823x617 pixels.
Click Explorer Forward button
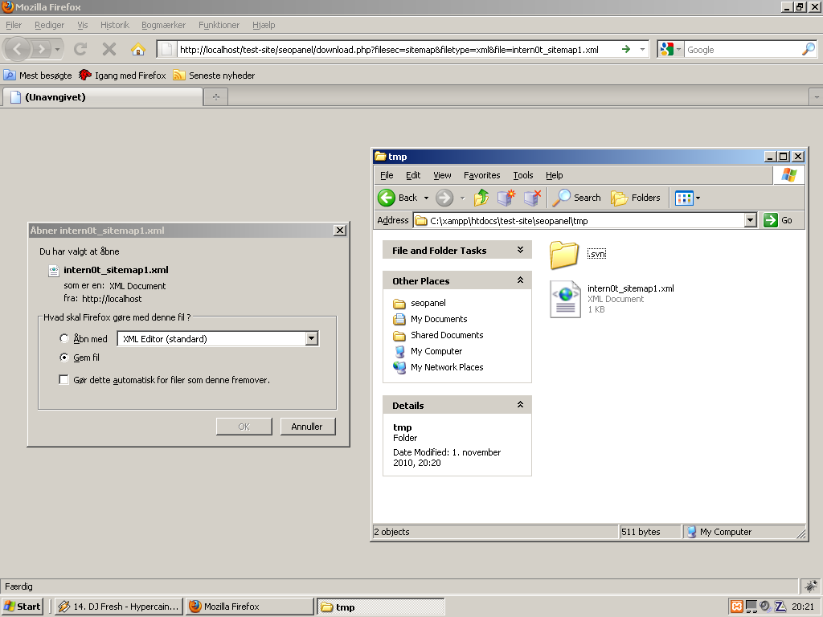[444, 198]
